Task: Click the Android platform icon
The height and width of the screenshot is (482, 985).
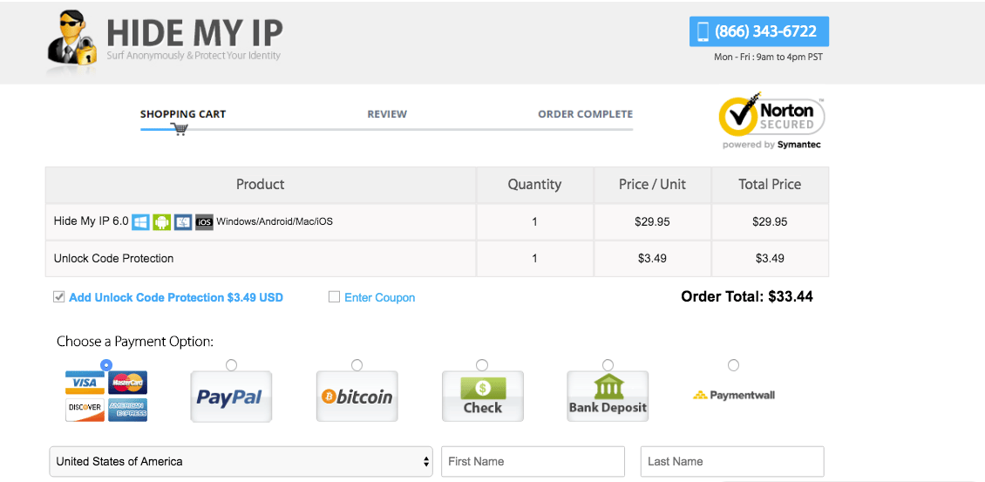Action: [x=161, y=221]
